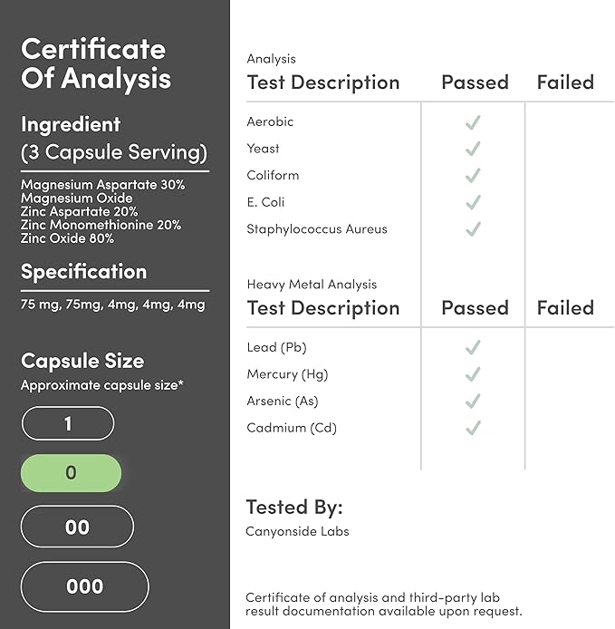Click the Yeast passed checkmark
This screenshot has width=615, height=629.
click(x=473, y=149)
